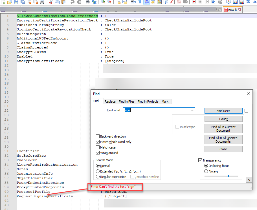
Task: Choose Always transparency option
Action: click(206, 171)
